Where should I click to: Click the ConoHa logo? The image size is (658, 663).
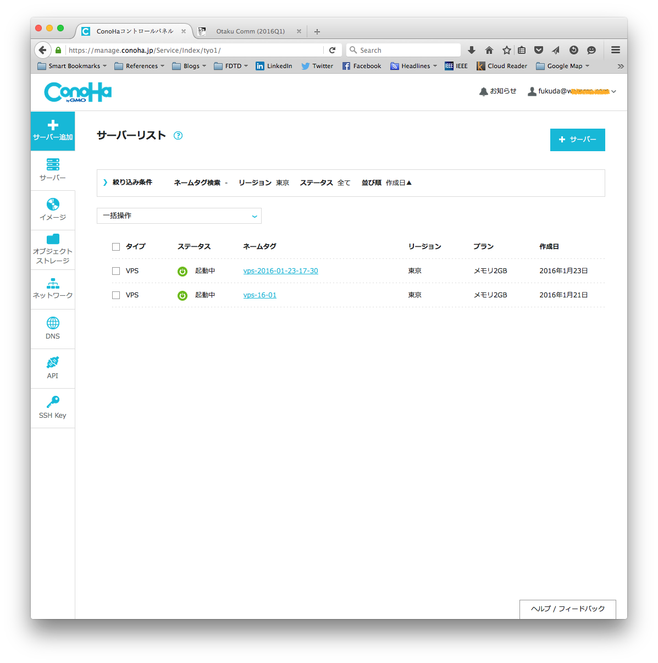pyautogui.click(x=78, y=92)
